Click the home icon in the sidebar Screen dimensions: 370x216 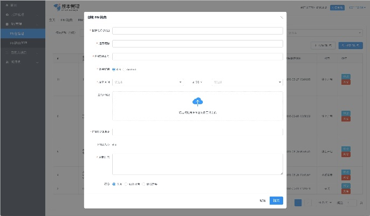(6, 5)
